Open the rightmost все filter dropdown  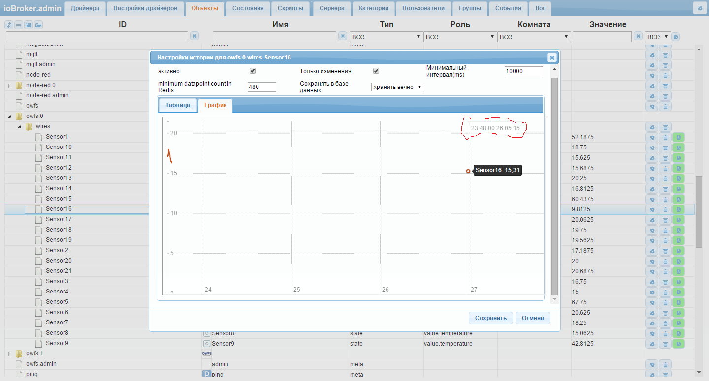pos(658,37)
